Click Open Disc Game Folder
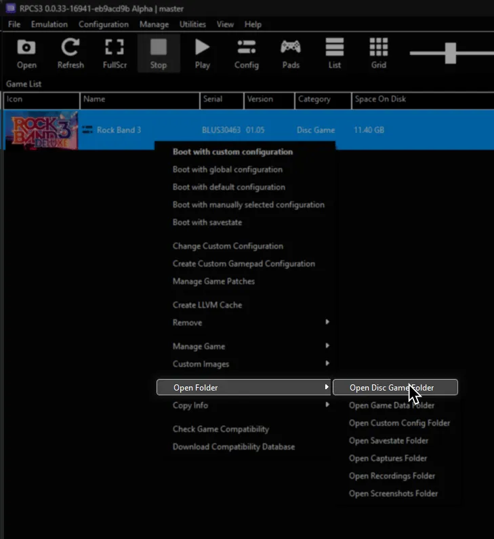Image resolution: width=494 pixels, height=539 pixels. (395, 387)
